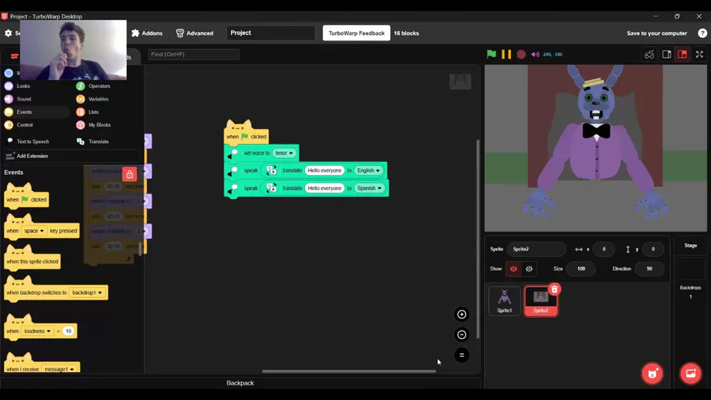Viewport: 711px width, 400px height.
Task: Open the message1 dropdown in palette
Action: tap(59, 369)
